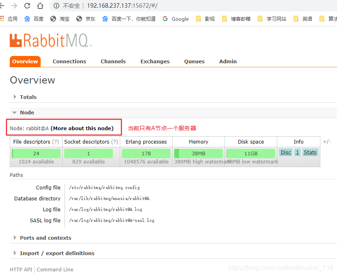Viewport: 337px width, 275px height.
Task: Switch to the Exchanges tab
Action: point(155,61)
